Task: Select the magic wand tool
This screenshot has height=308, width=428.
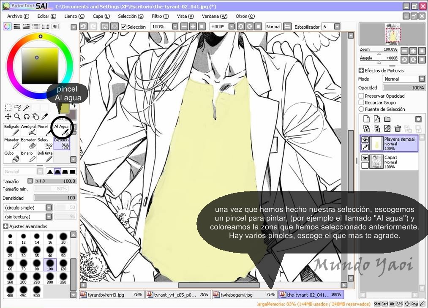Action: (26, 108)
